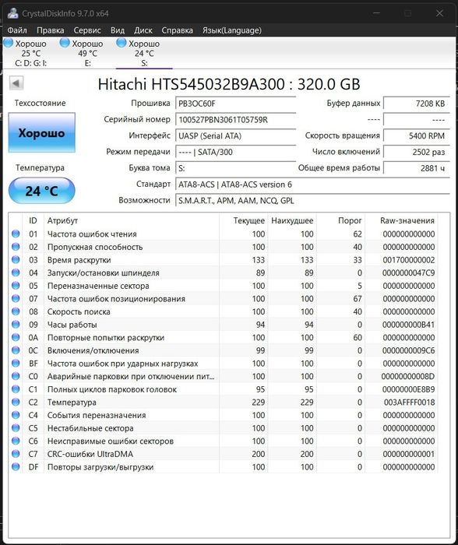Image resolution: width=458 pixels, height=545 pixels.
Task: Switch to the 25 °C C: D: G: I: disk tab
Action: (x=30, y=53)
